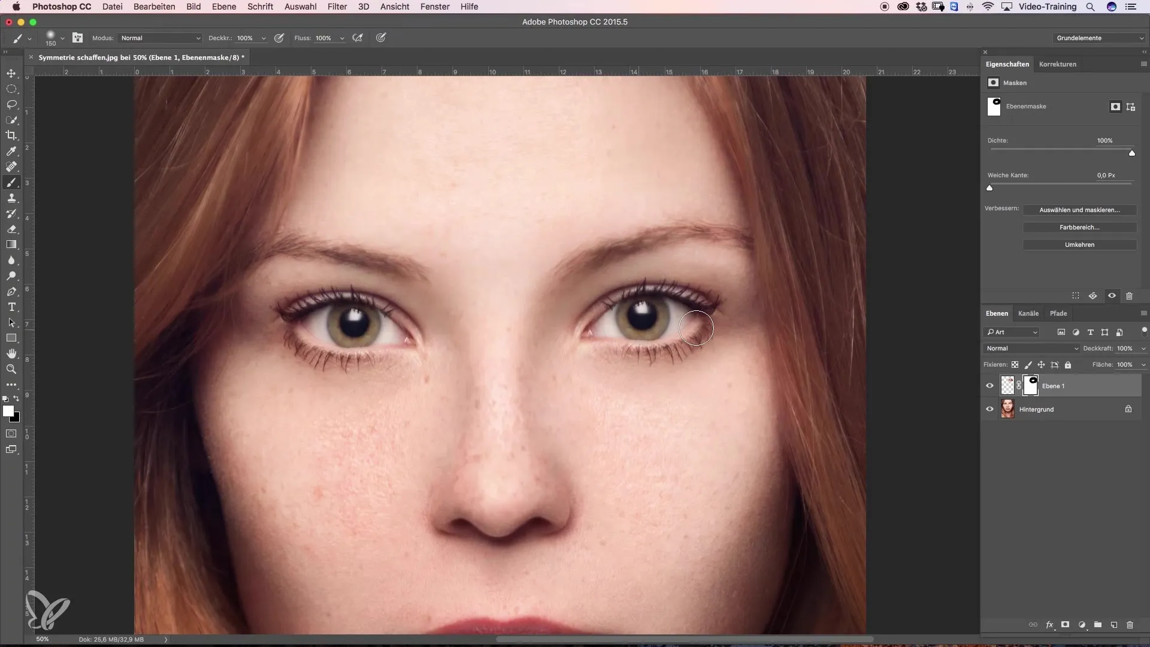The width and height of the screenshot is (1150, 647).
Task: Toggle pressure for opacity button
Action: [279, 38]
